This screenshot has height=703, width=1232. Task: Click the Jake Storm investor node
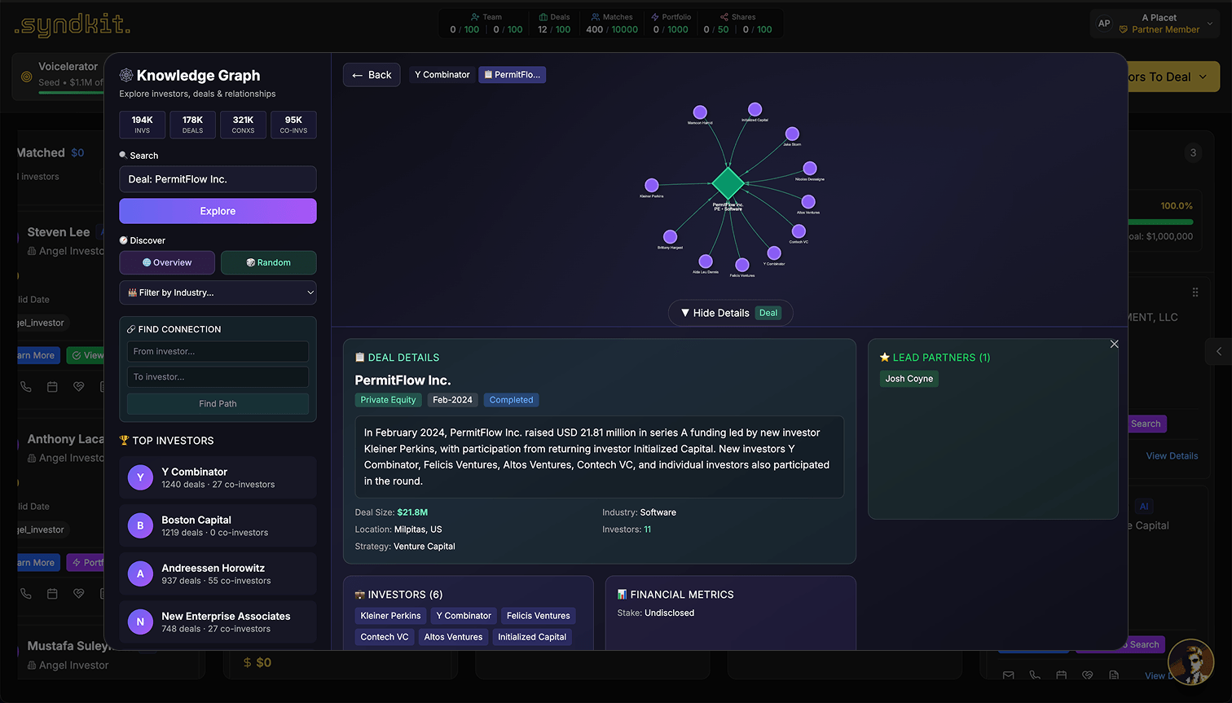792,134
